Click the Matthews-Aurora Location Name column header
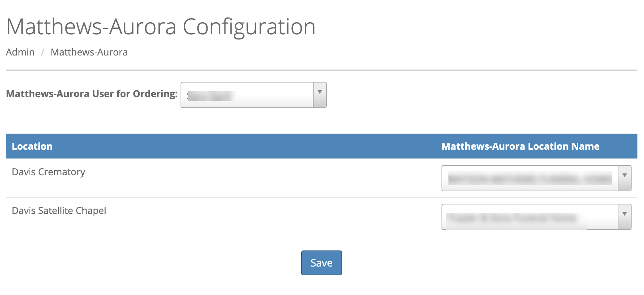The image size is (644, 295). (x=520, y=146)
